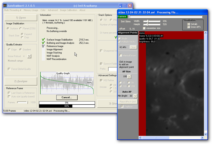Click the preview vertical scrollbar down arrow
This screenshot has width=212, height=144.
coord(206,134)
